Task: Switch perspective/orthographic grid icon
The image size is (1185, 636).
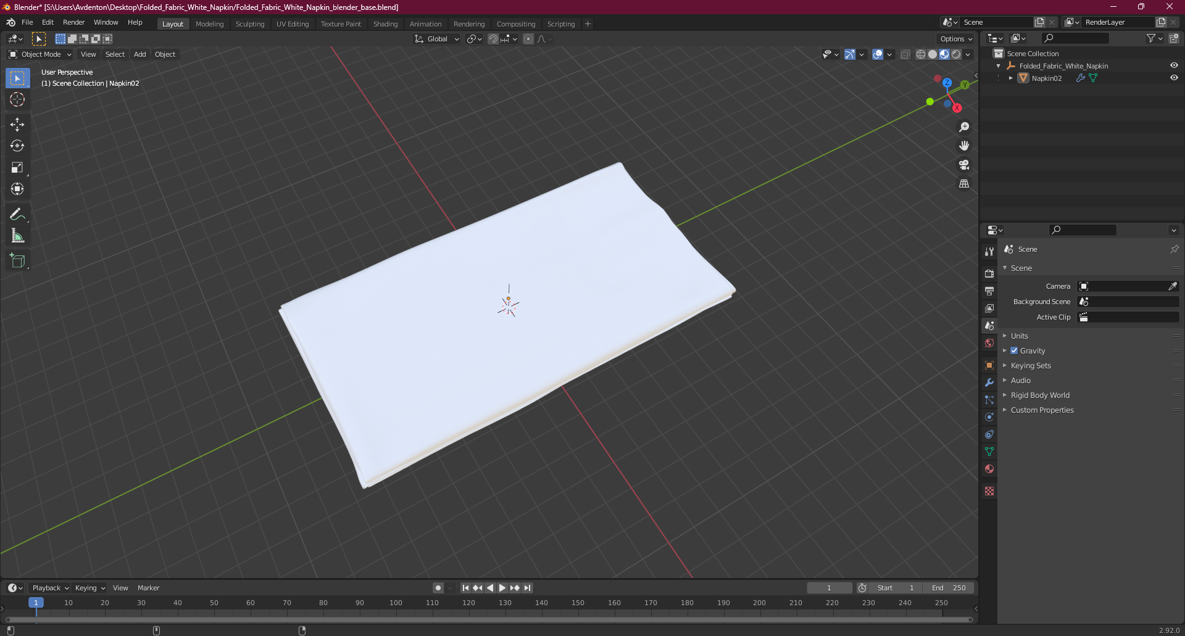Action: (964, 184)
